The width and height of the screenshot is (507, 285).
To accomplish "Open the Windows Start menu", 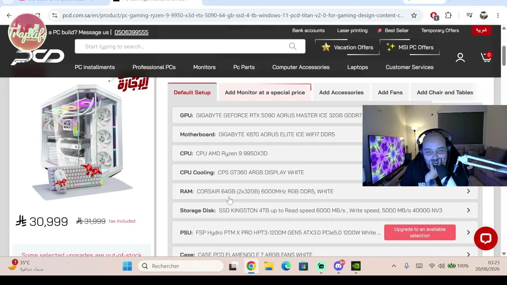I will click(127, 266).
